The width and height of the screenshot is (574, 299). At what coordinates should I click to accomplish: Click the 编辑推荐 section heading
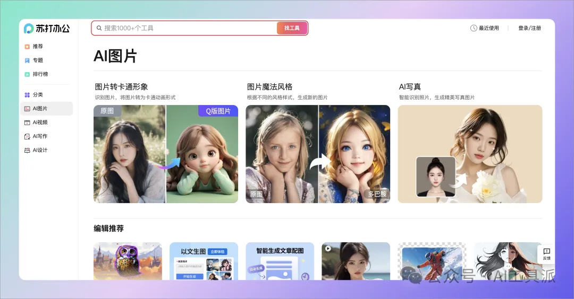[x=109, y=228]
